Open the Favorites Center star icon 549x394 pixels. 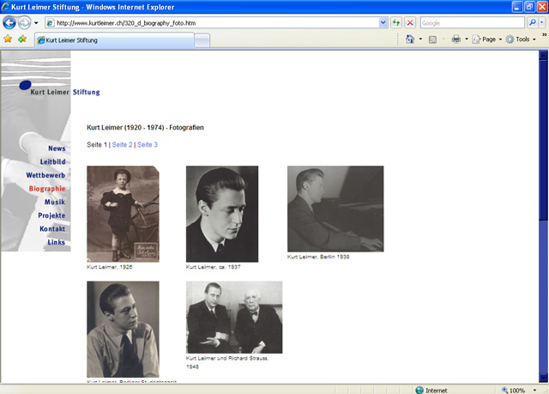click(x=8, y=39)
